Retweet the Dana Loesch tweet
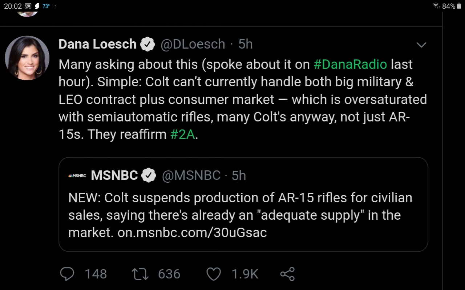 coord(140,274)
